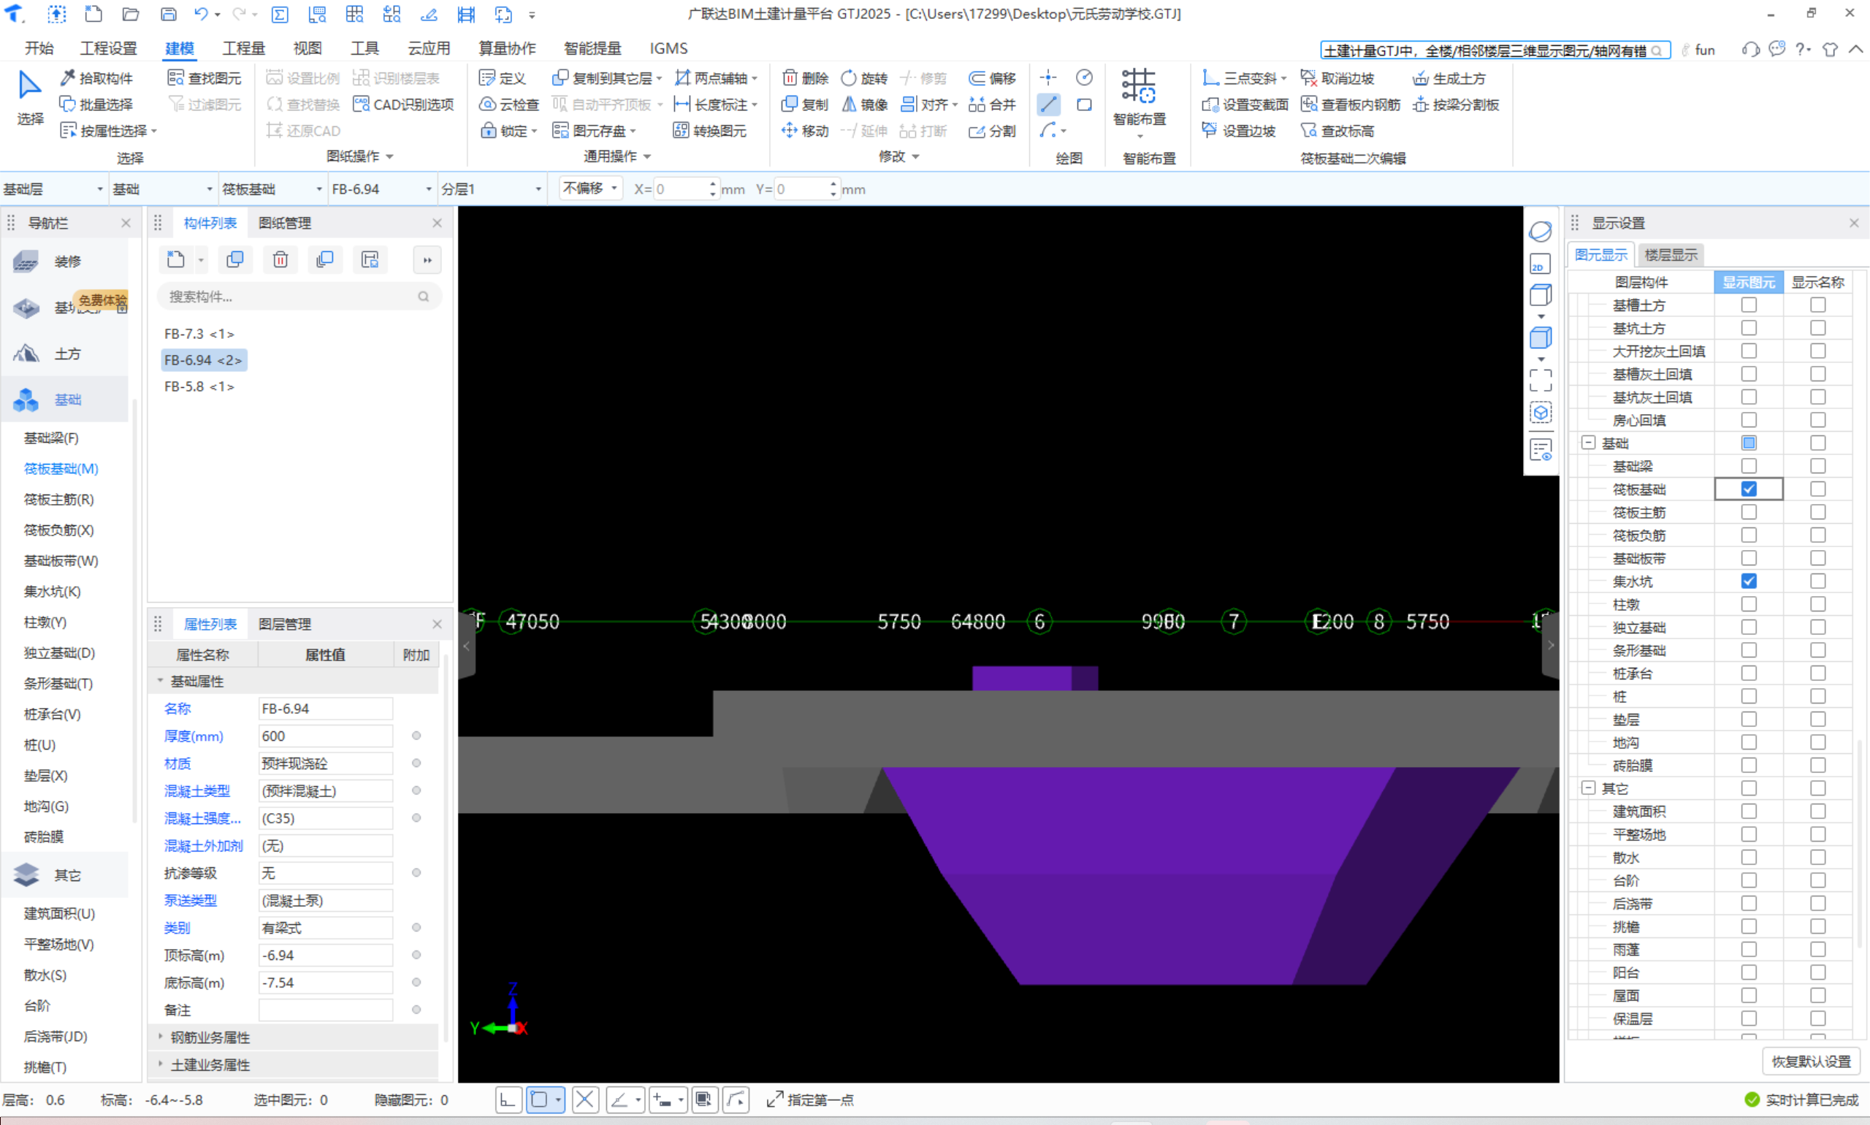The width and height of the screenshot is (1870, 1125).
Task: Open the 基础层 floor dropdown
Action: (53, 188)
